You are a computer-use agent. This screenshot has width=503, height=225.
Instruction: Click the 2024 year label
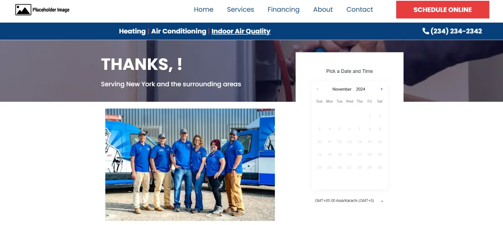pyautogui.click(x=360, y=89)
